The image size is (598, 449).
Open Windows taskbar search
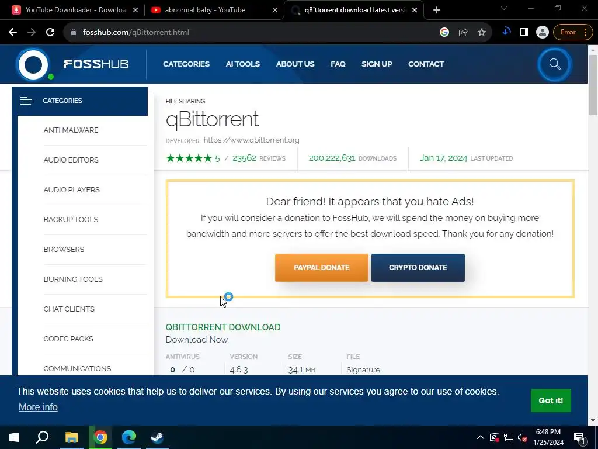42,437
